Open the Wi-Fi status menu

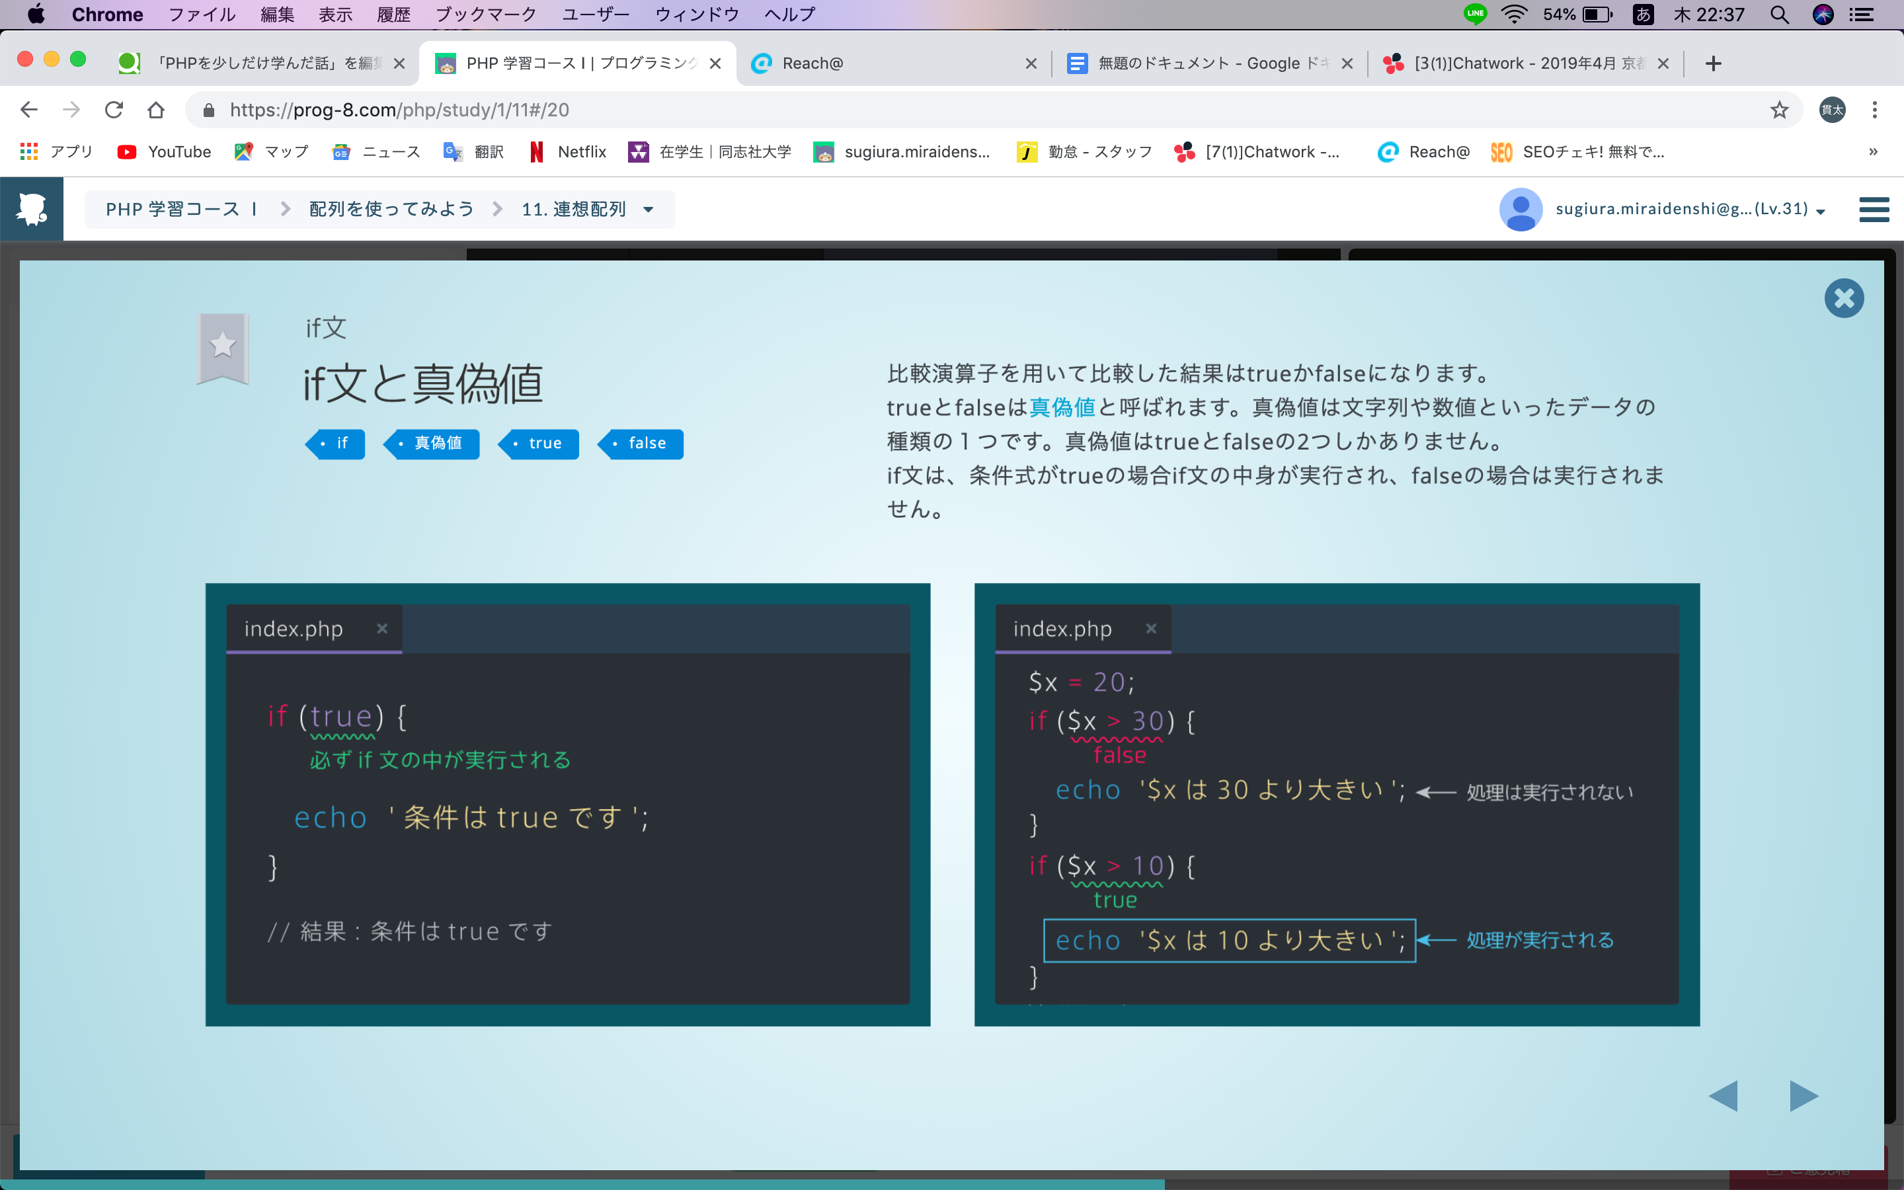pyautogui.click(x=1515, y=14)
